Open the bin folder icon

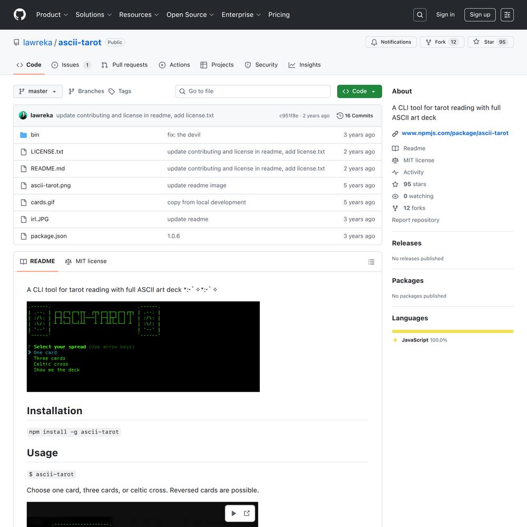(x=24, y=135)
